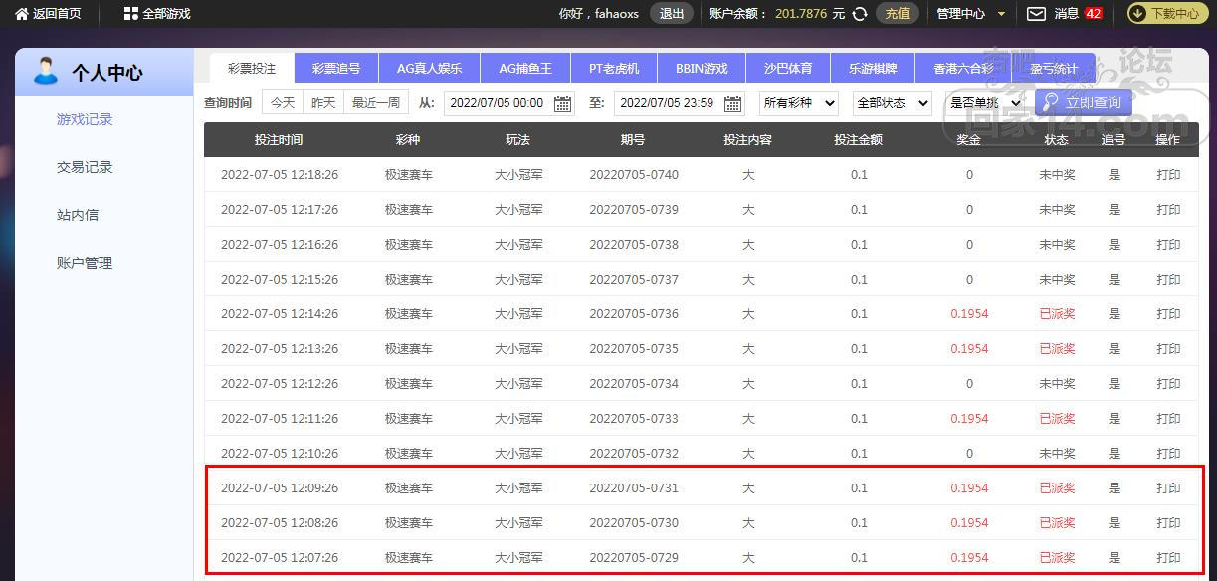Click the 最近一周 quick filter
The height and width of the screenshot is (581, 1217).
click(x=375, y=102)
